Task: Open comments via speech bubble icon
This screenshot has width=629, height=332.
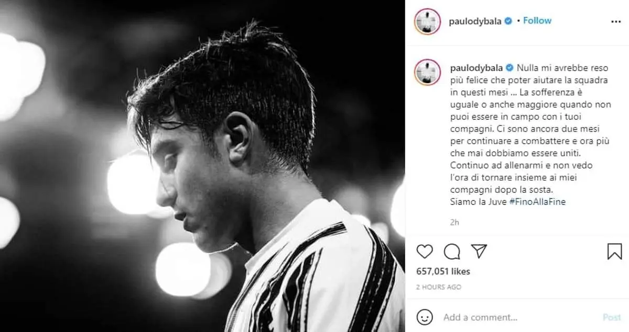Action: click(x=452, y=251)
